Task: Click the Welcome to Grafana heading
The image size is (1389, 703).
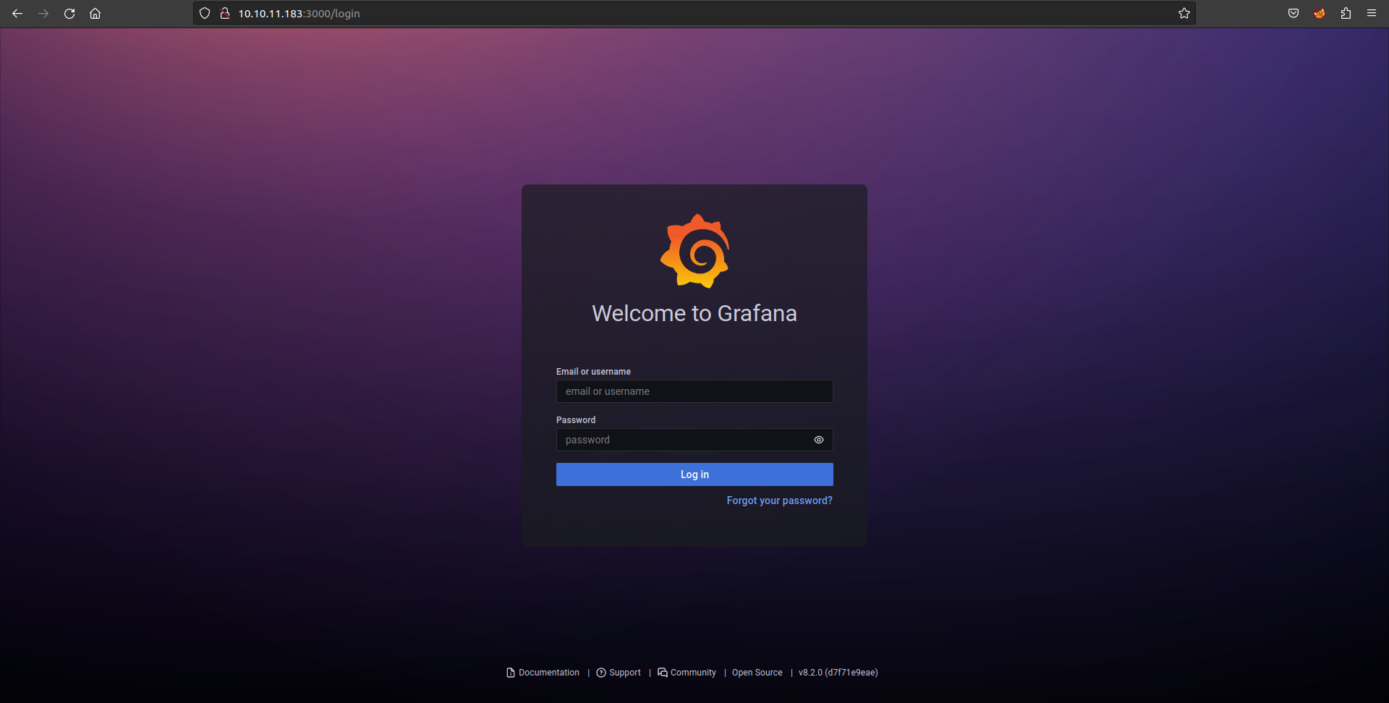Action: click(694, 313)
